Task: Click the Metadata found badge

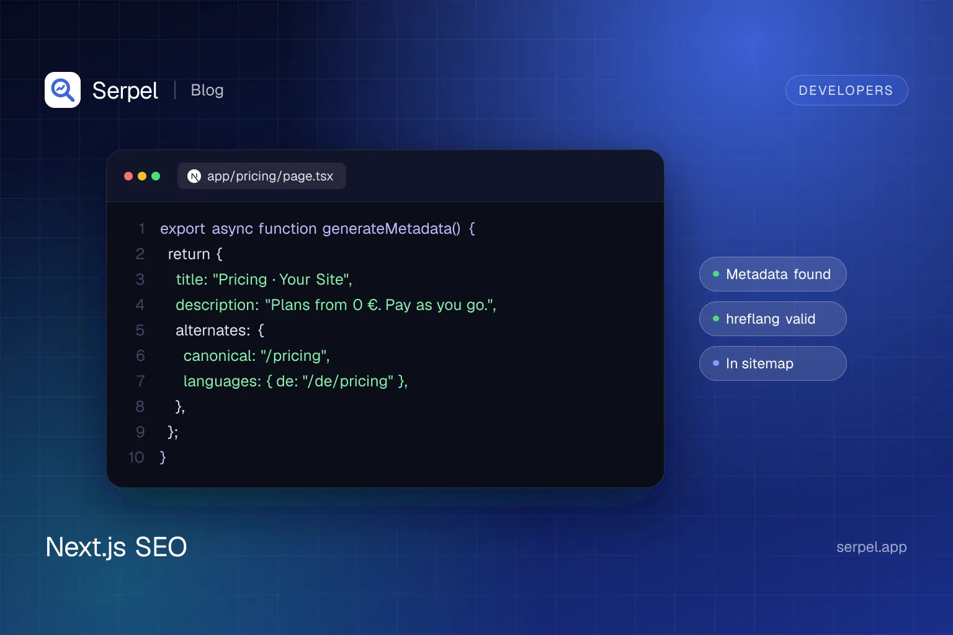Action: tap(772, 274)
